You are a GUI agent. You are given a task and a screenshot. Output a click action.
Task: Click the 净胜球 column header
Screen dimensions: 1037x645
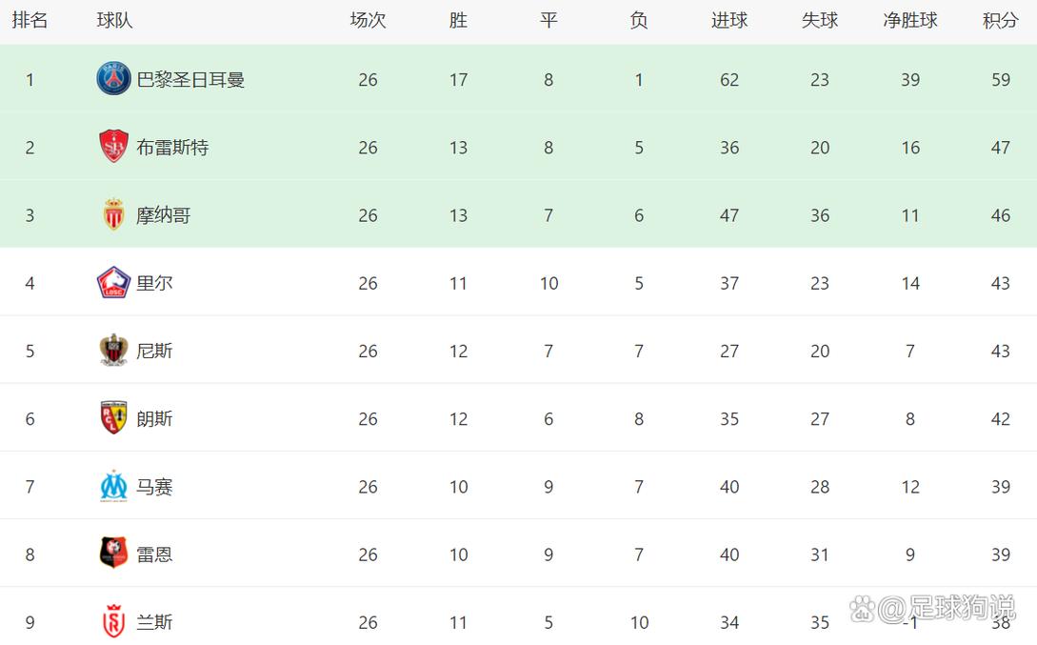(x=910, y=21)
